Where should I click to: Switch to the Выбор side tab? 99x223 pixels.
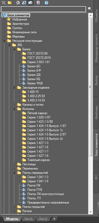96,80
